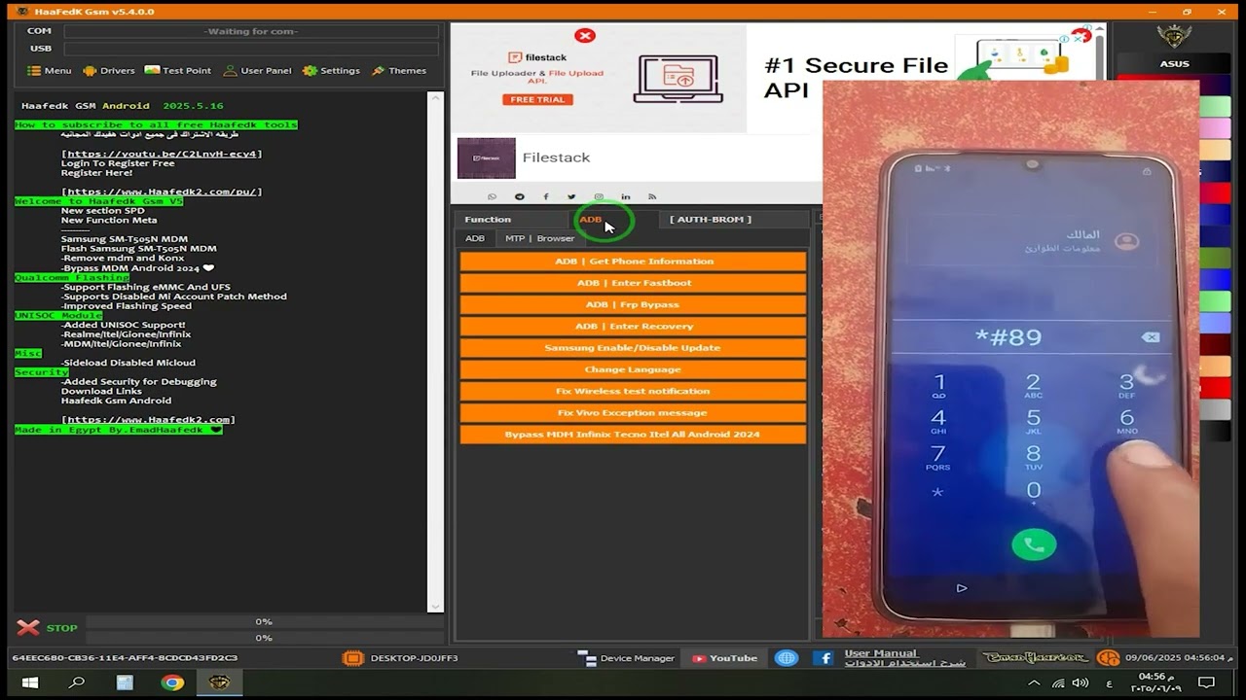Click the Twitter share icon under Filestack
1246x700 pixels.
point(571,196)
